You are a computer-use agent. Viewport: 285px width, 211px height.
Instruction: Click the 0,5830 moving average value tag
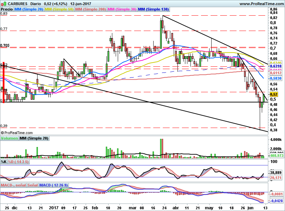[276, 78]
